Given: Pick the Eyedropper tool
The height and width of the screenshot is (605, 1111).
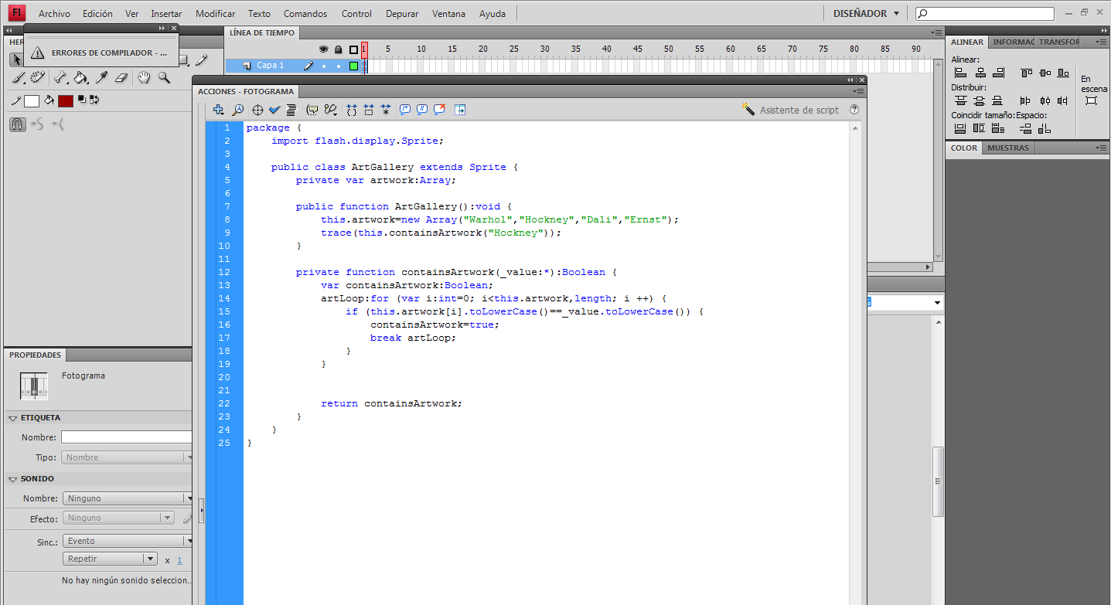Looking at the screenshot, I should coord(102,77).
